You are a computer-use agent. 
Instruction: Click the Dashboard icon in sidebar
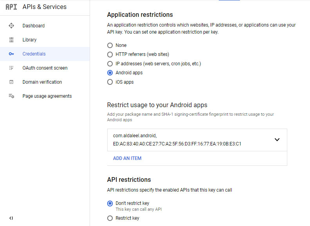(x=11, y=26)
